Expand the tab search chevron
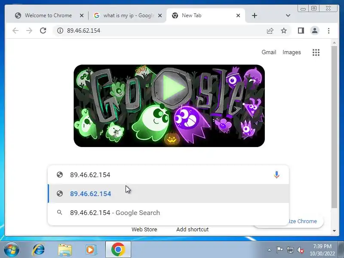 pos(288,15)
